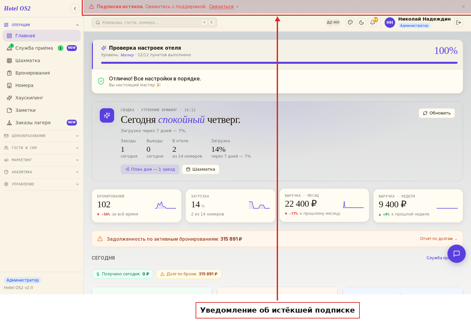This screenshot has height=326, width=471.
Task: Click the logout icon next to the user name
Action: (x=459, y=23)
